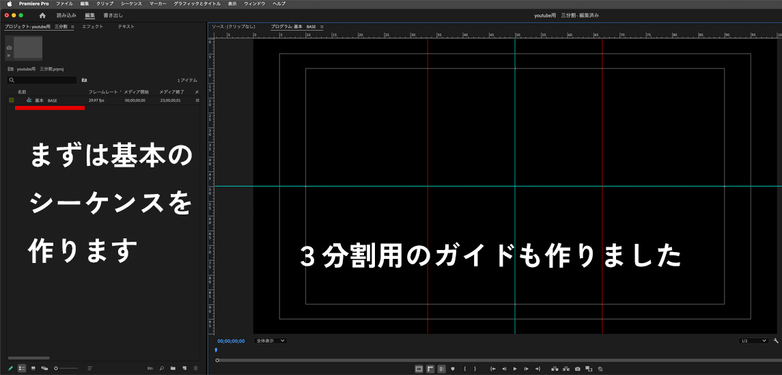Screen dimensions: 782x375
Task: Open the ファイル menu
Action: click(64, 3)
